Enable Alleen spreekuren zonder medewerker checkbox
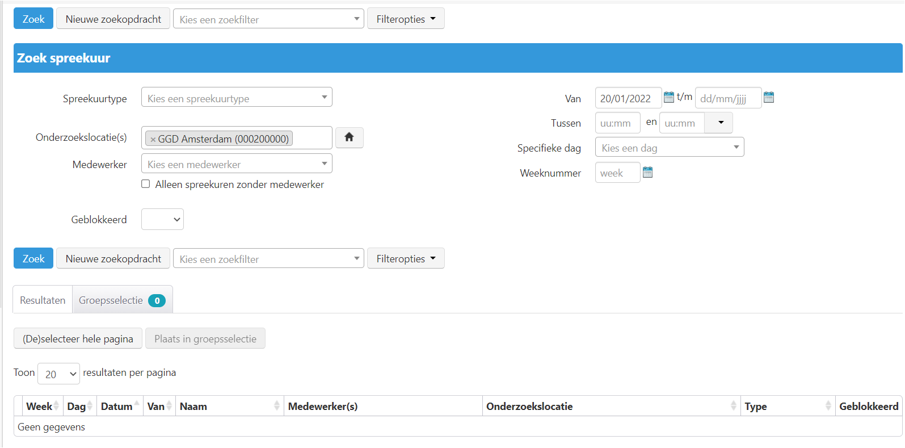Image resolution: width=905 pixels, height=448 pixels. point(146,184)
